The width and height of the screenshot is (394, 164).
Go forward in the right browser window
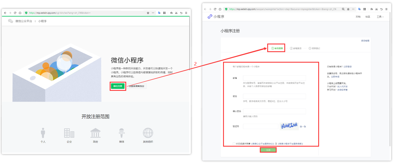210,9
